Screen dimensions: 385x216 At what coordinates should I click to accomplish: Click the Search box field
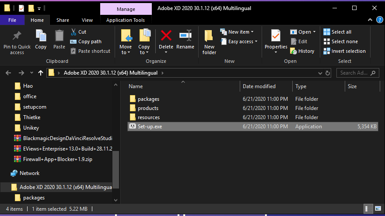[x=357, y=73]
